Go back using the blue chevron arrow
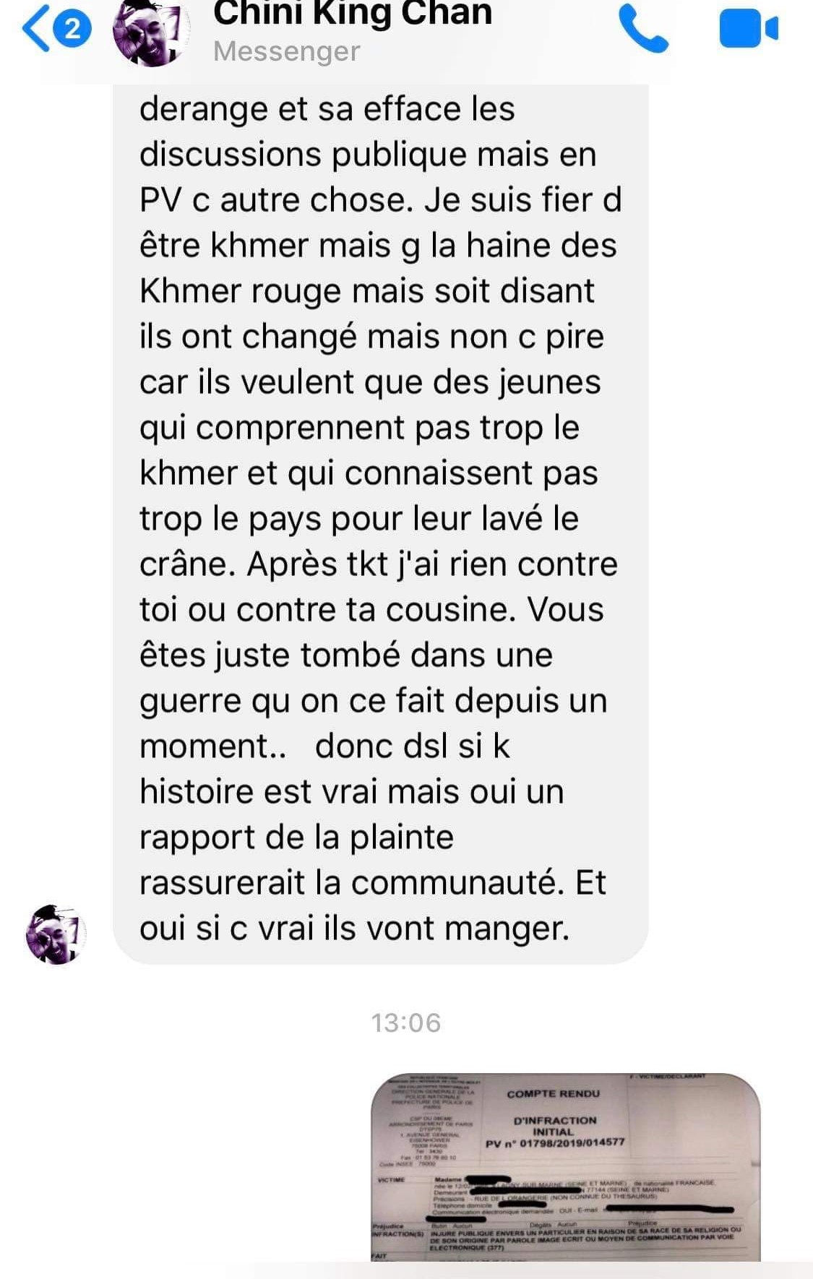The width and height of the screenshot is (813, 1279). coord(36,28)
